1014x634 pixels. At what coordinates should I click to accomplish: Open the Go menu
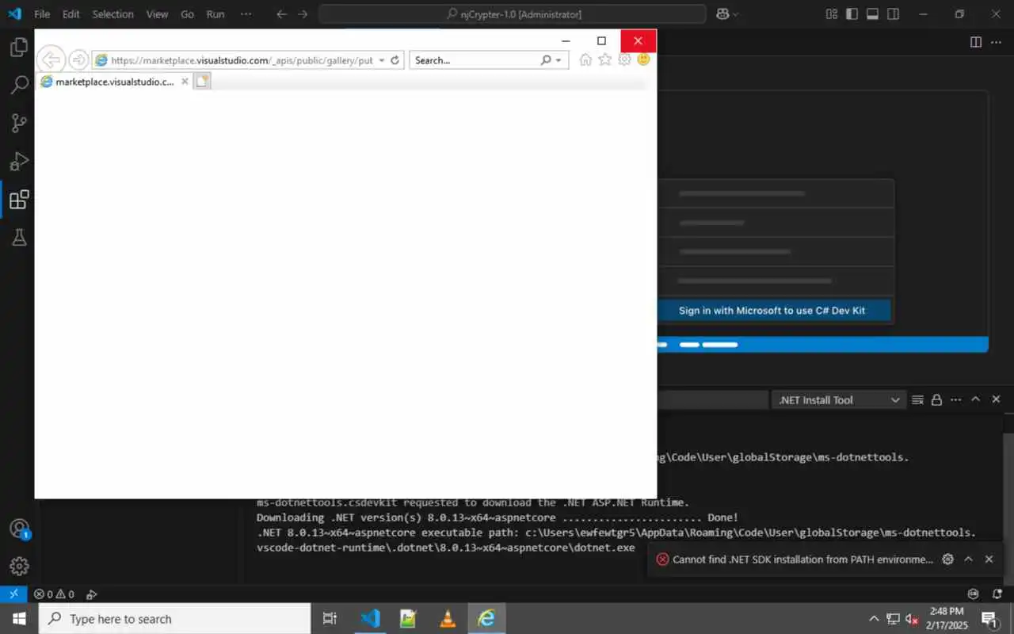pos(187,14)
